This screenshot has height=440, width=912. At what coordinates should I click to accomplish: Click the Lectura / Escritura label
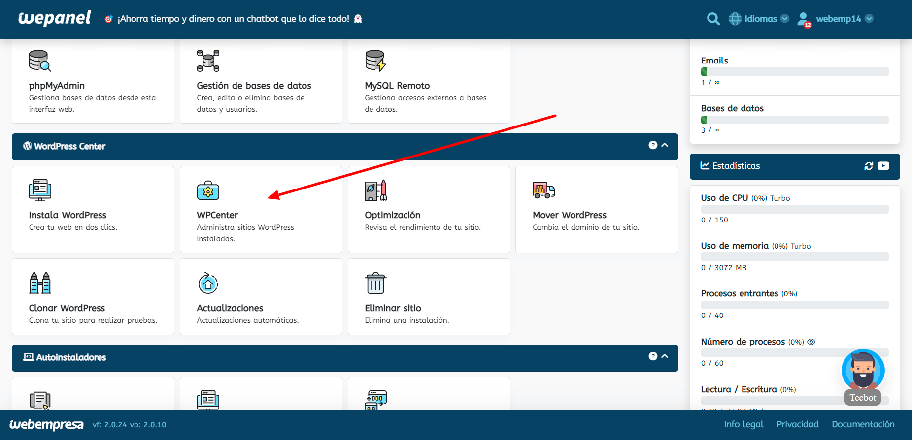pos(739,389)
